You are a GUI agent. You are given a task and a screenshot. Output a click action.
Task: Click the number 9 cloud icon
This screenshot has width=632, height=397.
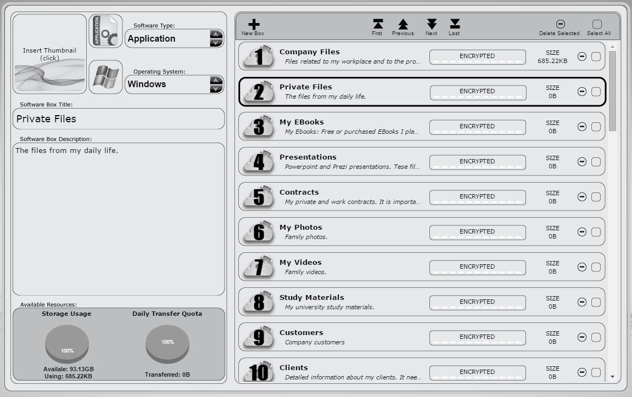[x=259, y=337]
